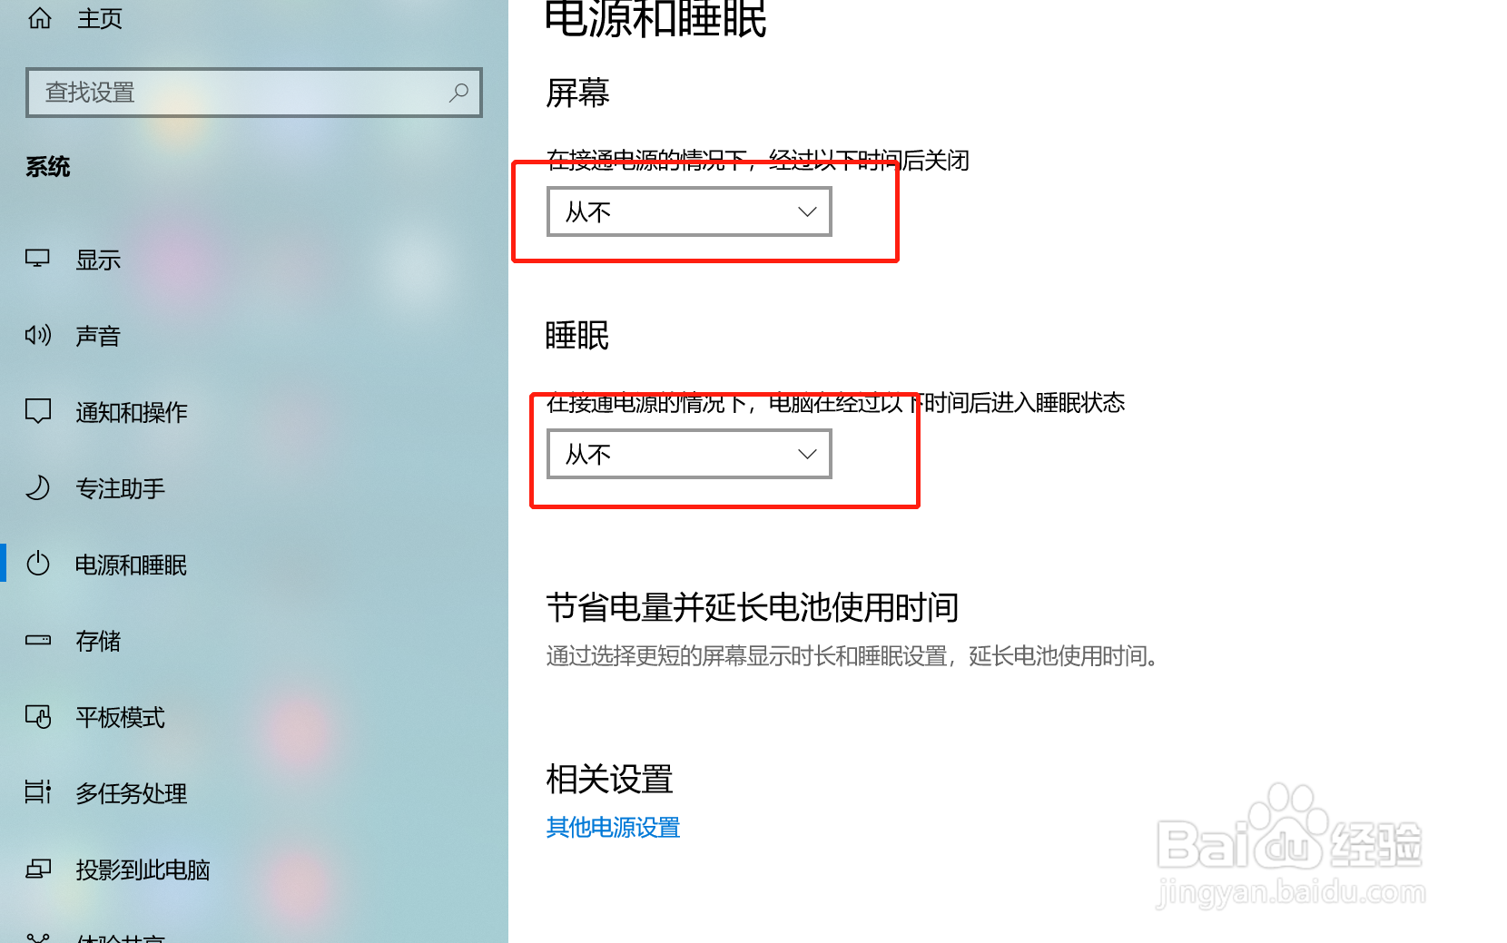Click the multitasking icon for 多任务处理
Screen dimensions: 1507x943
click(x=37, y=792)
